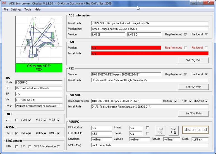Click the Set FS9 Path button
Image resolution: width=216 pixels, height=154 pixels.
(x=194, y=60)
